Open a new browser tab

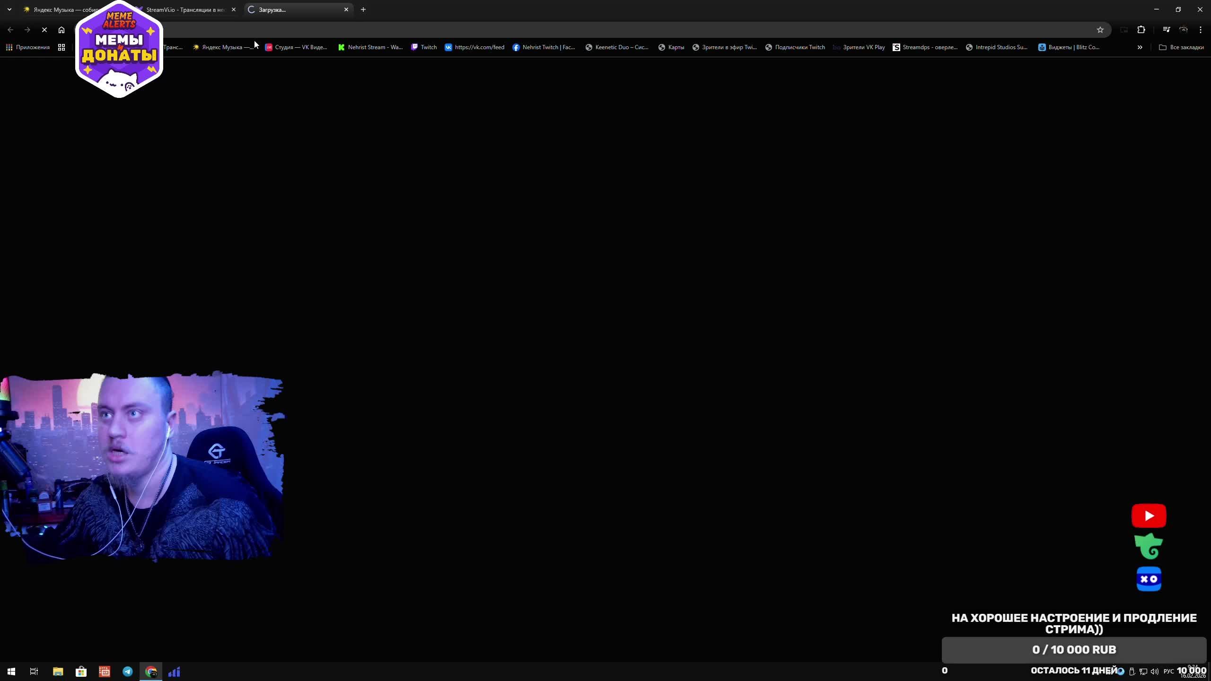(363, 9)
